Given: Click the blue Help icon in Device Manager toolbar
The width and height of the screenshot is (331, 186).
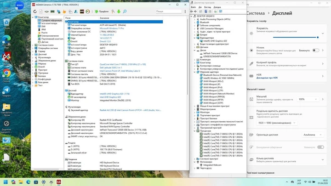Looking at the screenshot, I should coord(206,11).
